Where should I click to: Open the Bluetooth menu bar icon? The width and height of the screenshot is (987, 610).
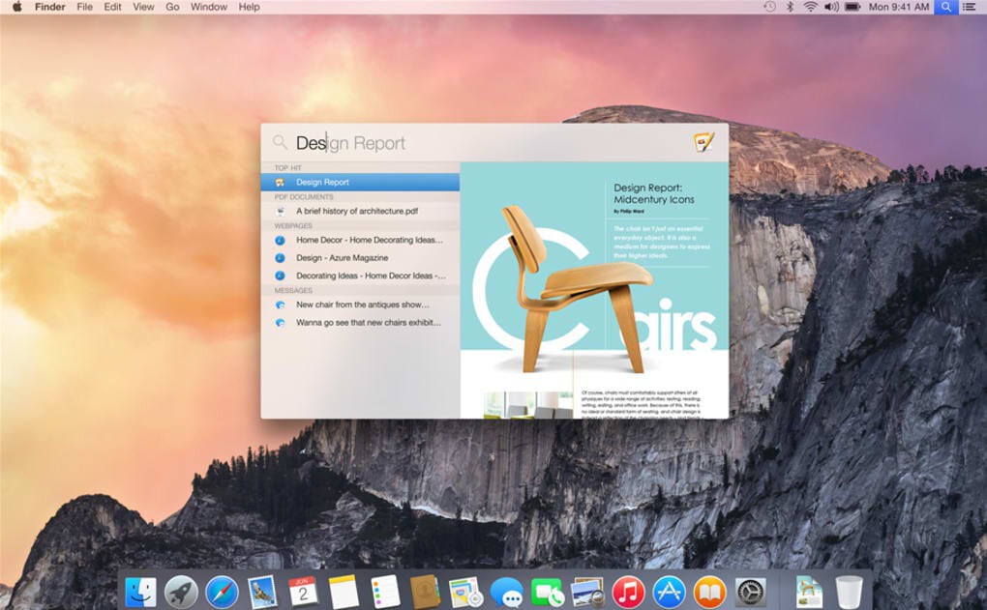click(x=790, y=8)
